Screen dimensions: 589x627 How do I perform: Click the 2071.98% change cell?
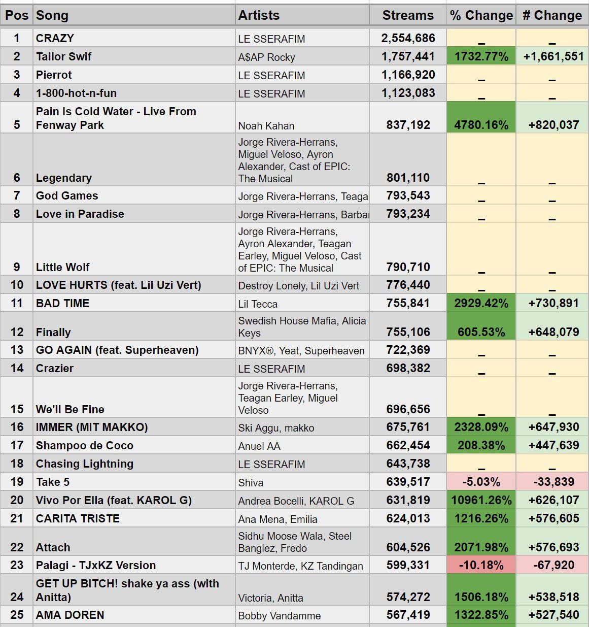tap(481, 542)
